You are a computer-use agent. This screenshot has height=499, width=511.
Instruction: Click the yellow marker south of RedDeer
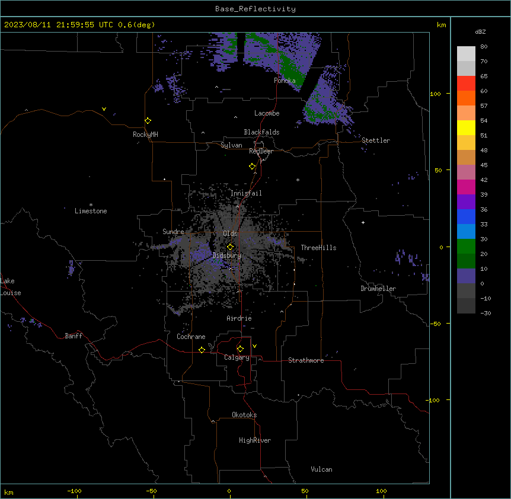tap(252, 167)
